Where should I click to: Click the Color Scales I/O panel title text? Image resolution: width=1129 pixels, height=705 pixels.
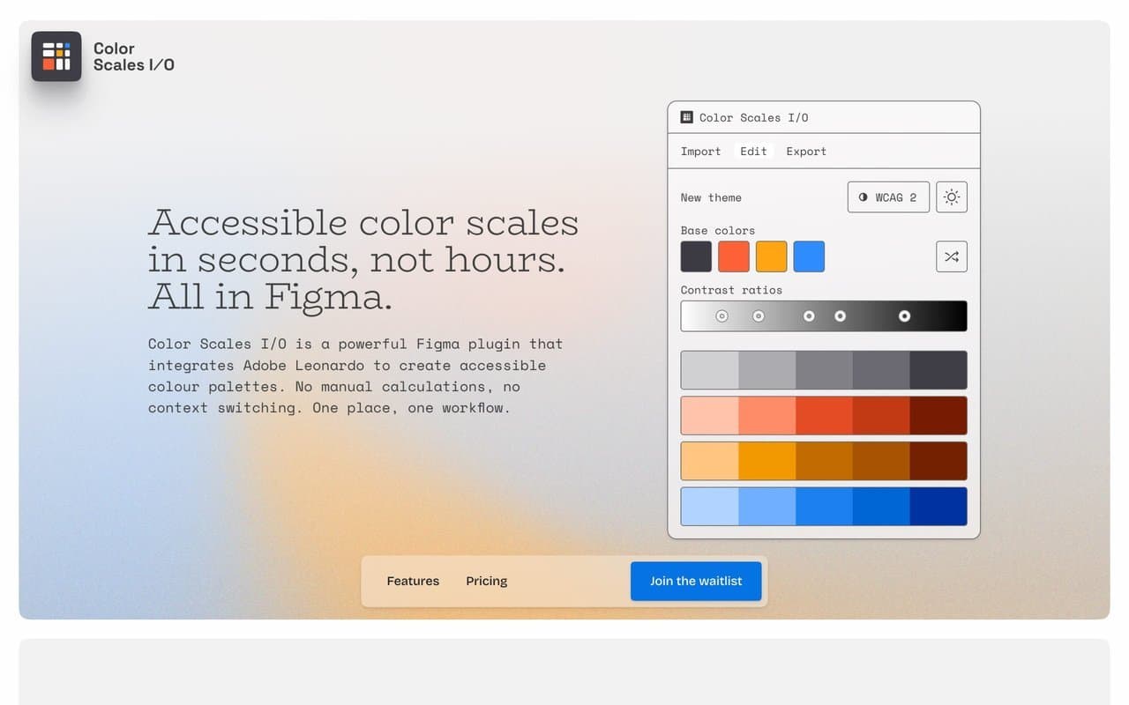coord(753,117)
